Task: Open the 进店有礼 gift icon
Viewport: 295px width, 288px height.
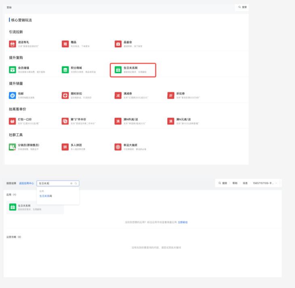Action: point(12,44)
